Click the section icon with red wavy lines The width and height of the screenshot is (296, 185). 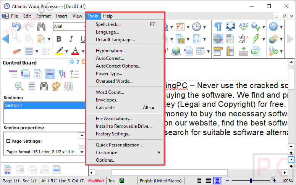pyautogui.click(x=8, y=169)
